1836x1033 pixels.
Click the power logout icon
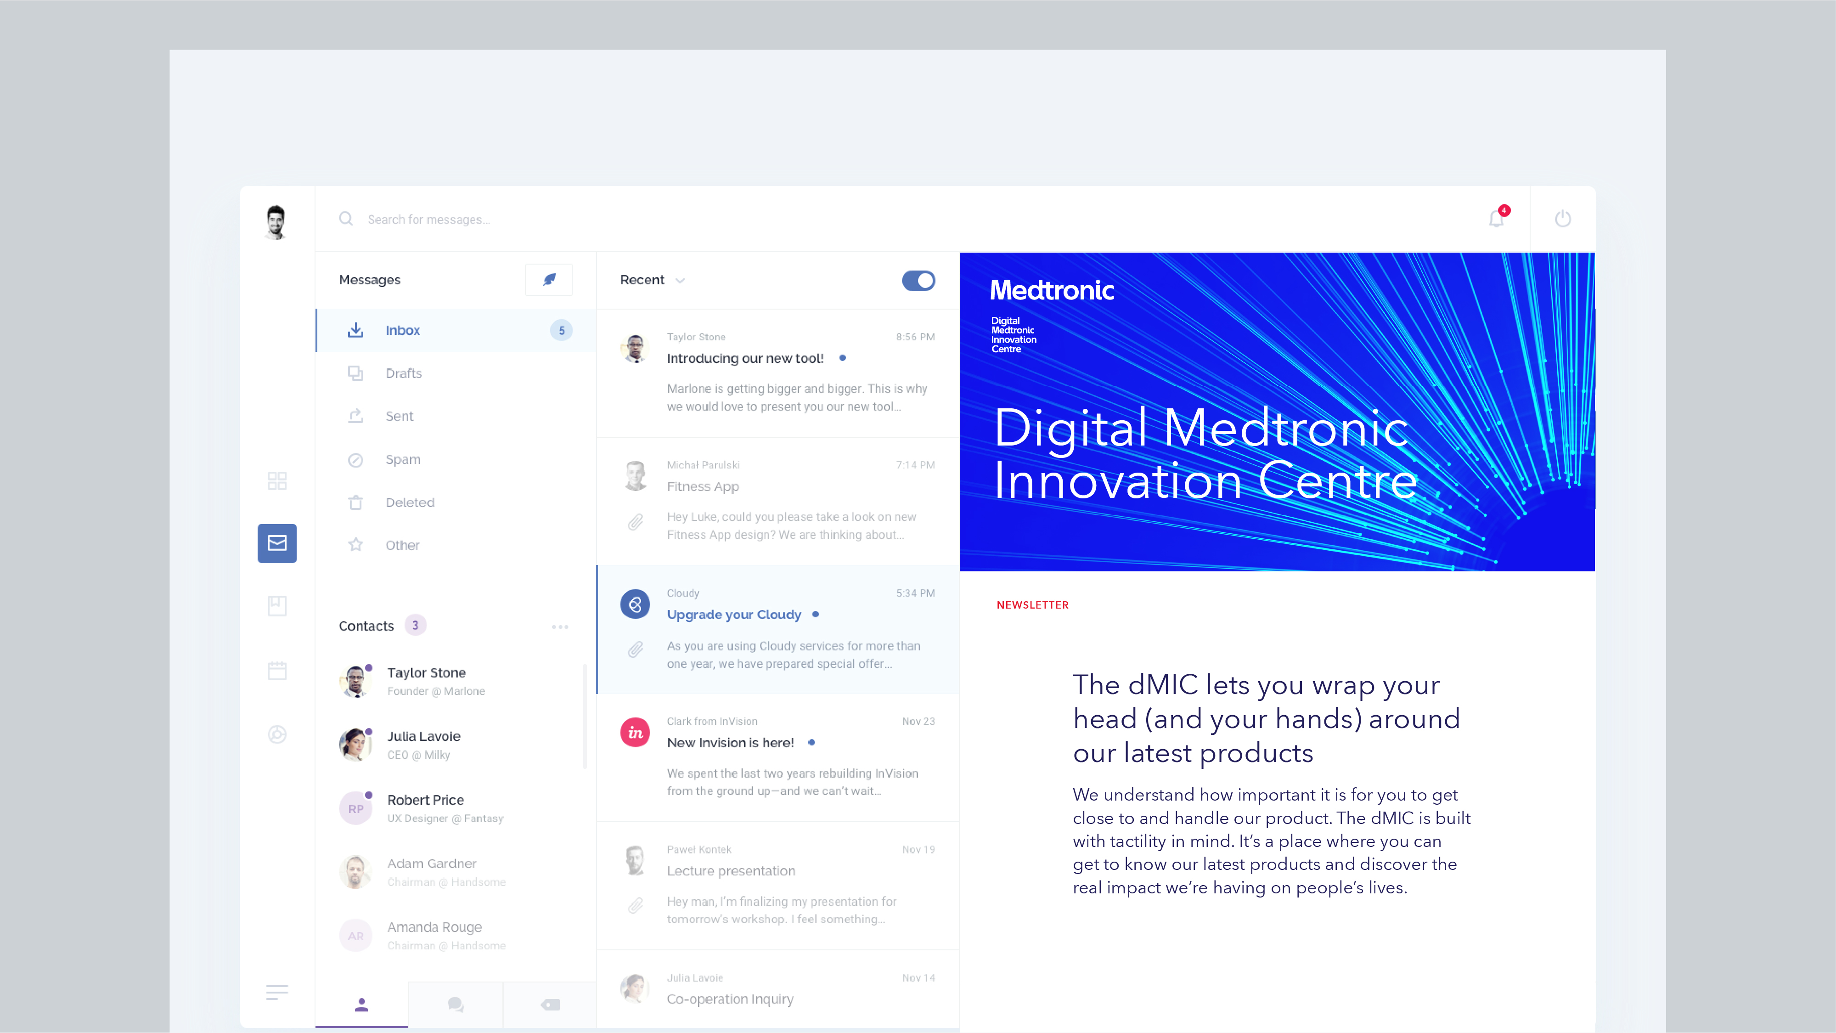[1562, 219]
